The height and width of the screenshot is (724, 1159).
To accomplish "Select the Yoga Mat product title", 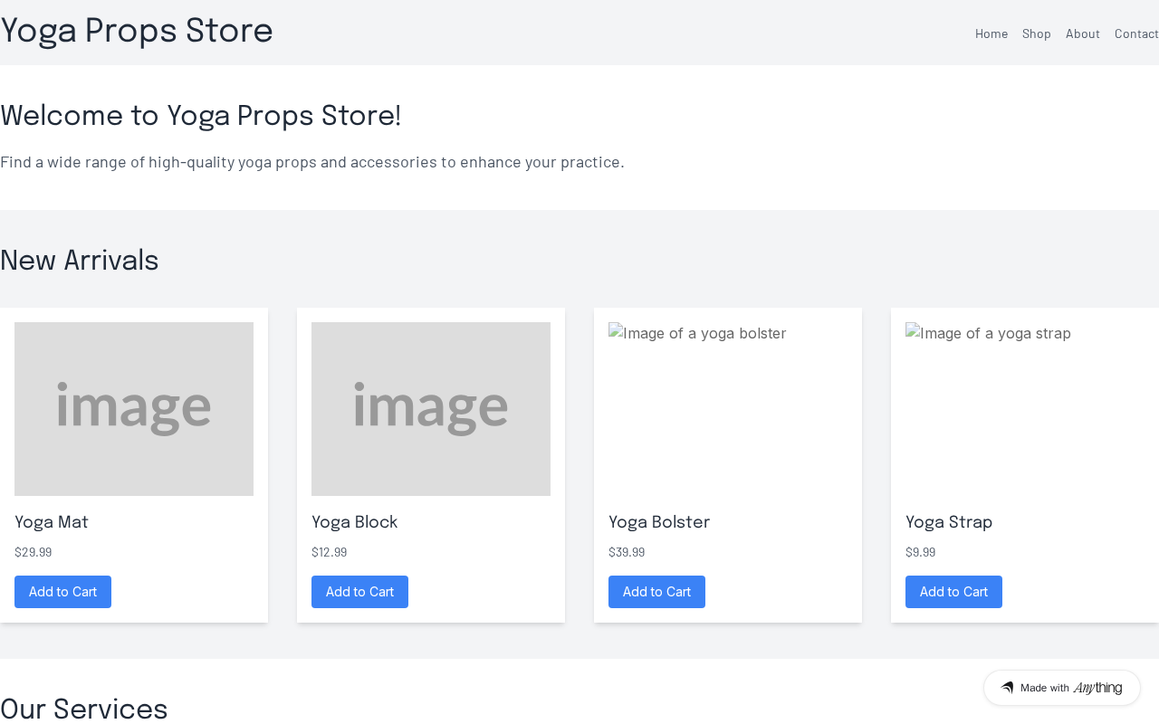I will pyautogui.click(x=52, y=522).
